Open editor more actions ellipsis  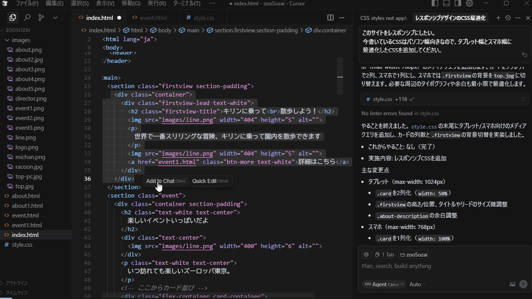click(x=342, y=18)
